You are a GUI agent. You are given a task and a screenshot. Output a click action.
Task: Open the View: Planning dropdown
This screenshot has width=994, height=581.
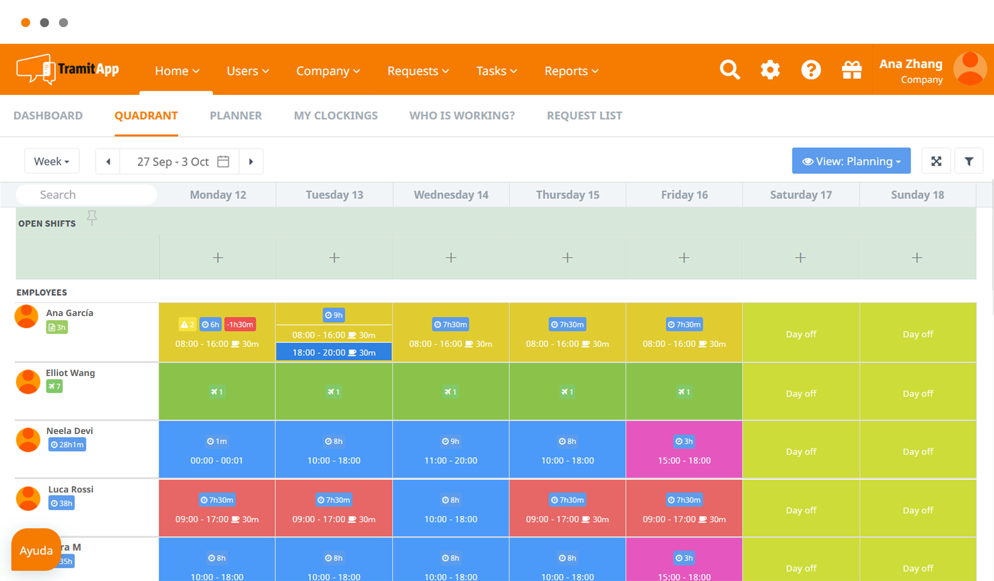click(x=851, y=161)
